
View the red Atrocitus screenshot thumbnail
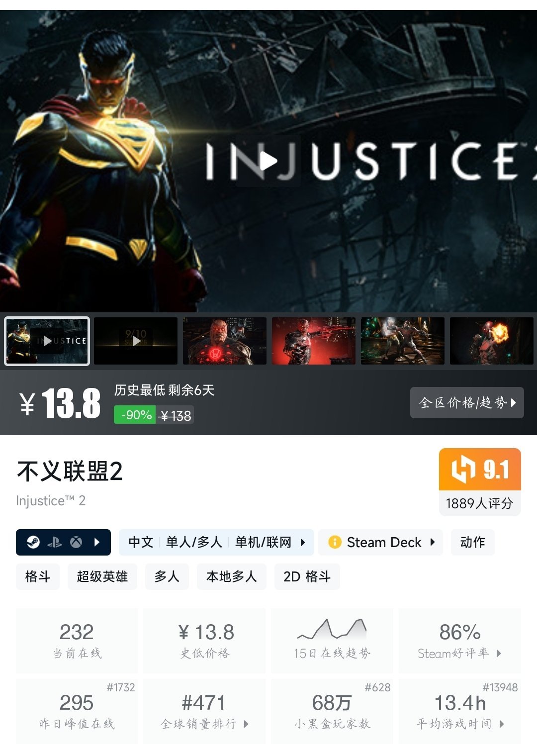pyautogui.click(x=225, y=341)
